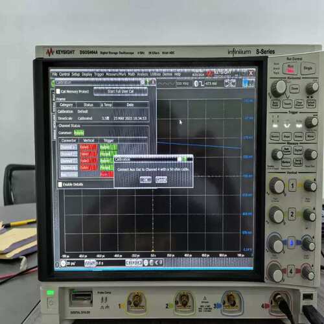Image resolution: width=324 pixels, height=324 pixels.
Task: Toggle the Cal Memory Protect checkbox
Action: pyautogui.click(x=58, y=91)
